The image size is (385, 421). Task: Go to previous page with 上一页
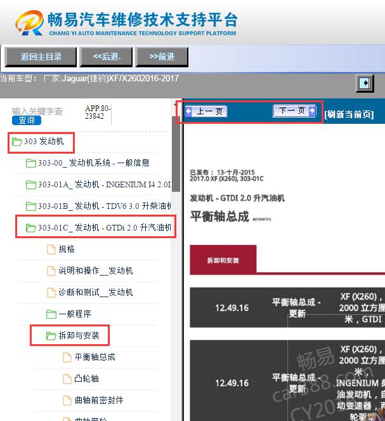pyautogui.click(x=206, y=111)
